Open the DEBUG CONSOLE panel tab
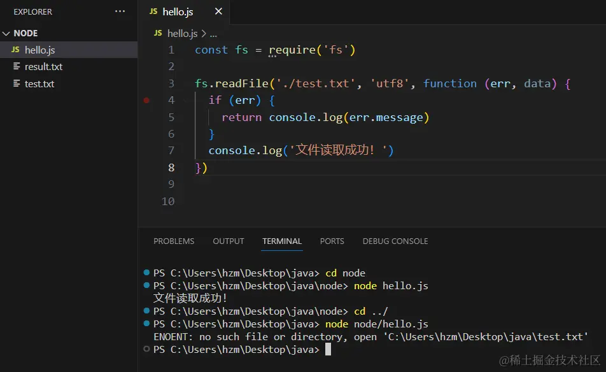 coord(395,241)
